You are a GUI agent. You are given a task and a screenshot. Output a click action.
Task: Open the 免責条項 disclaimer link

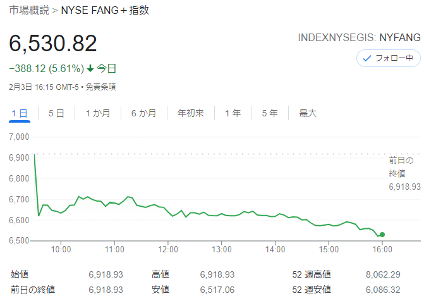[100, 87]
